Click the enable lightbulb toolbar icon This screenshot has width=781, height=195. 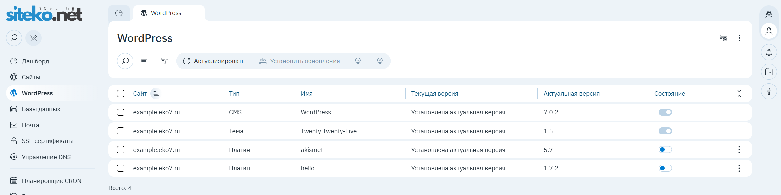click(x=358, y=61)
